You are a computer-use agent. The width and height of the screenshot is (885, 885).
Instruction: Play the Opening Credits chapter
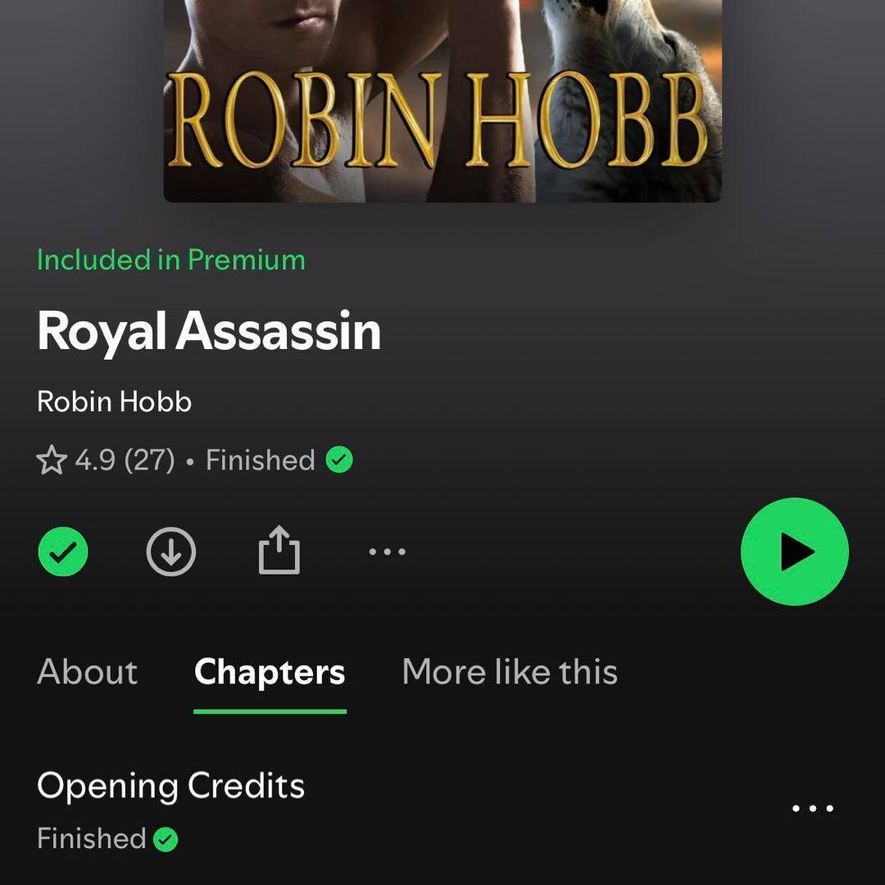[x=170, y=786]
